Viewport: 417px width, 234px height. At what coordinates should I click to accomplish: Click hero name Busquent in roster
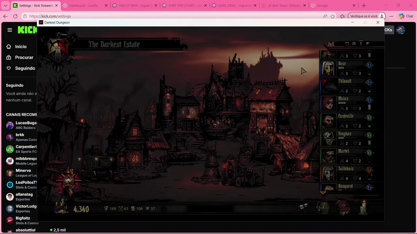click(345, 186)
